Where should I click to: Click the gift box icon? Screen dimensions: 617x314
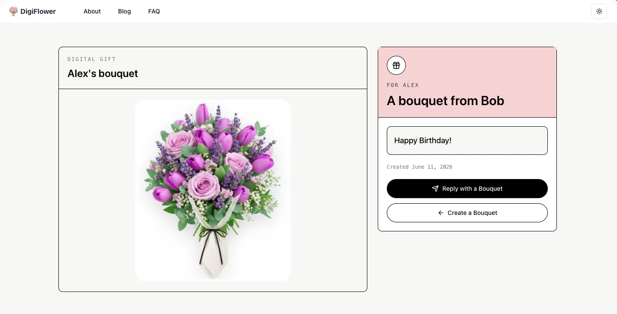point(396,65)
